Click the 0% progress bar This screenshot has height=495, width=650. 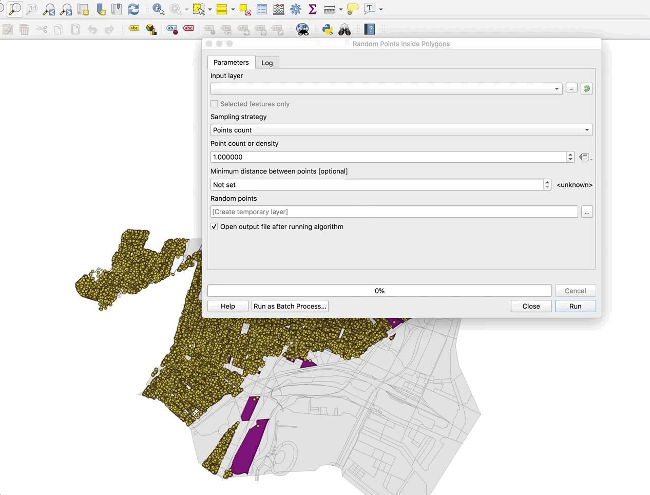click(x=379, y=291)
